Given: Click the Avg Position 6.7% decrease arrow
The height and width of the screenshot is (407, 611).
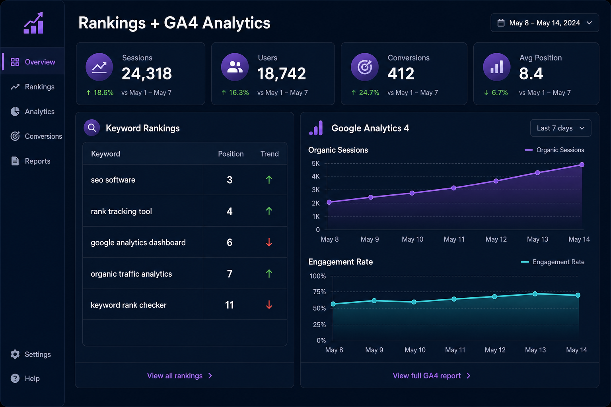Looking at the screenshot, I should click(x=486, y=93).
